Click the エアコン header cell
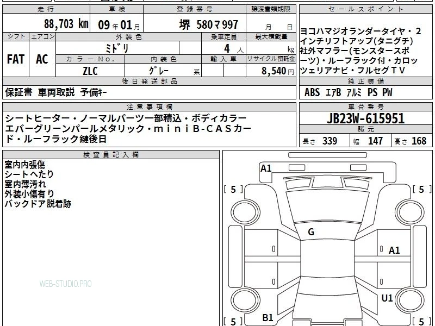Screen dimensions: 435x326 click(x=42, y=36)
